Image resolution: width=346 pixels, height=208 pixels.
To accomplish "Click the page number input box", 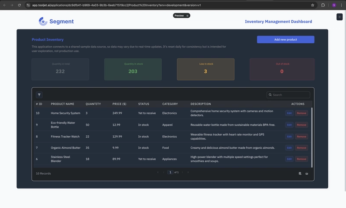I will coord(170,172).
